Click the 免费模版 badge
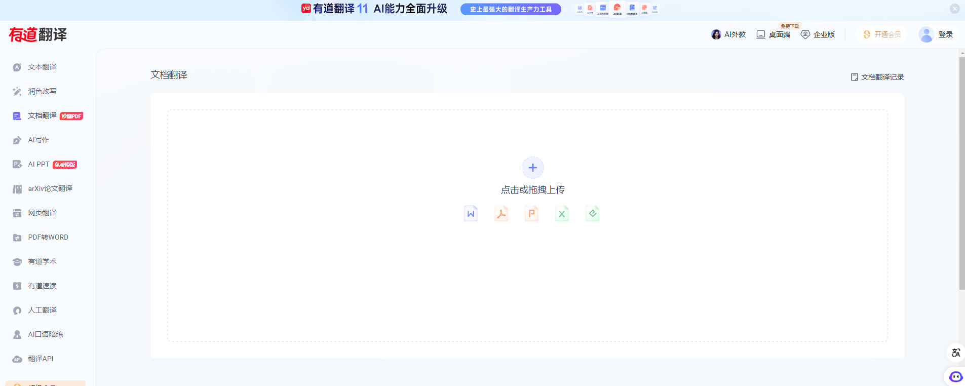 (x=65, y=165)
